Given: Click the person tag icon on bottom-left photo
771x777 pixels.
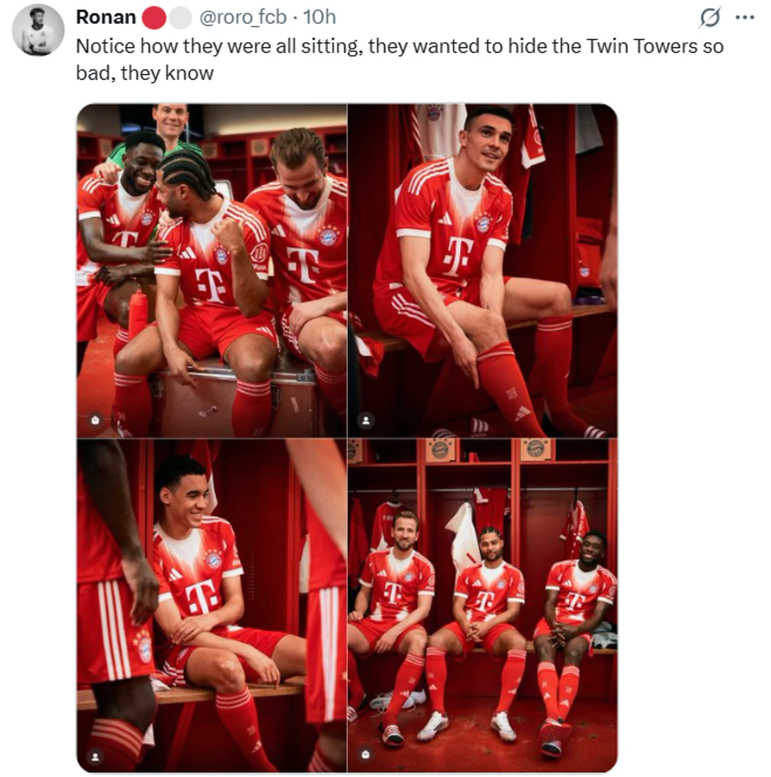Looking at the screenshot, I should pyautogui.click(x=95, y=756).
